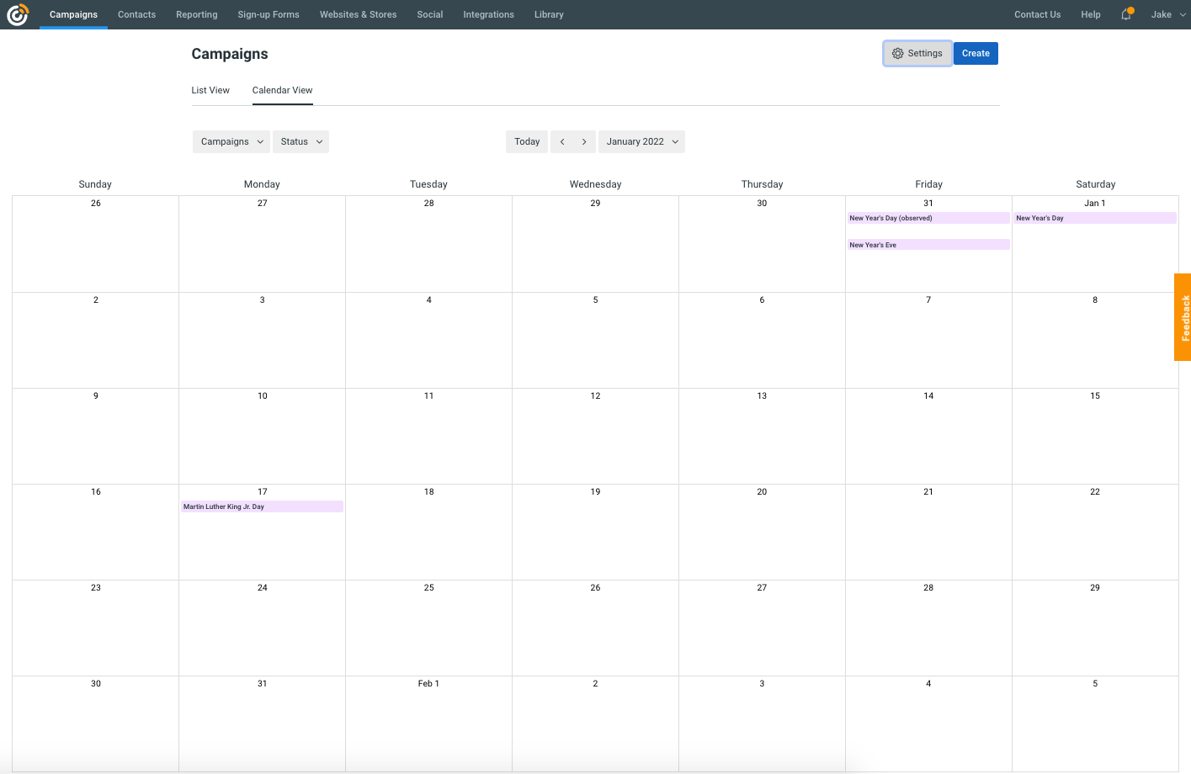Viewport: 1191px width, 774px height.
Task: Open the Help link
Action: point(1091,14)
